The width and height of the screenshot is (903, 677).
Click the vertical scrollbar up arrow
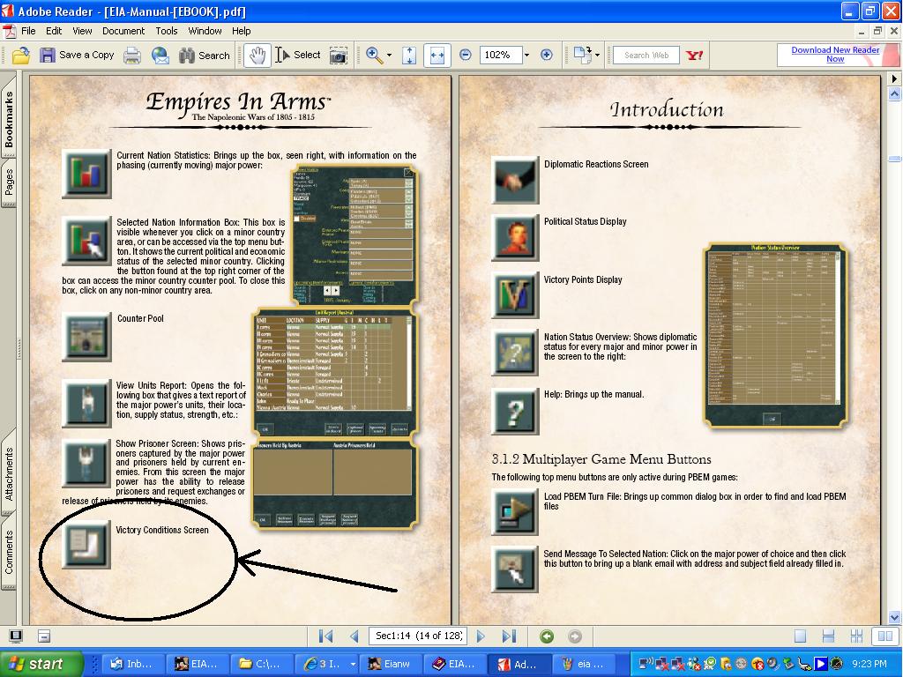895,93
